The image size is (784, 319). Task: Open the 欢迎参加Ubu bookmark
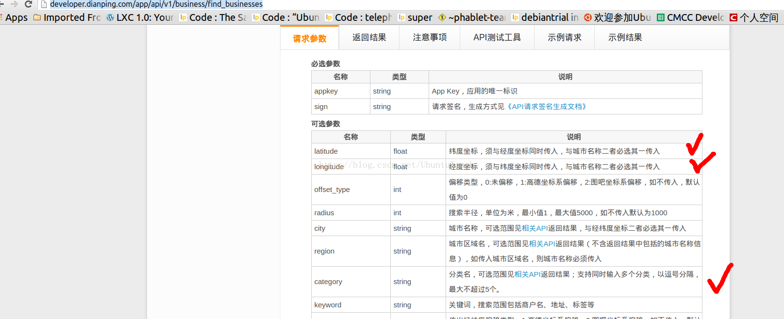click(617, 17)
